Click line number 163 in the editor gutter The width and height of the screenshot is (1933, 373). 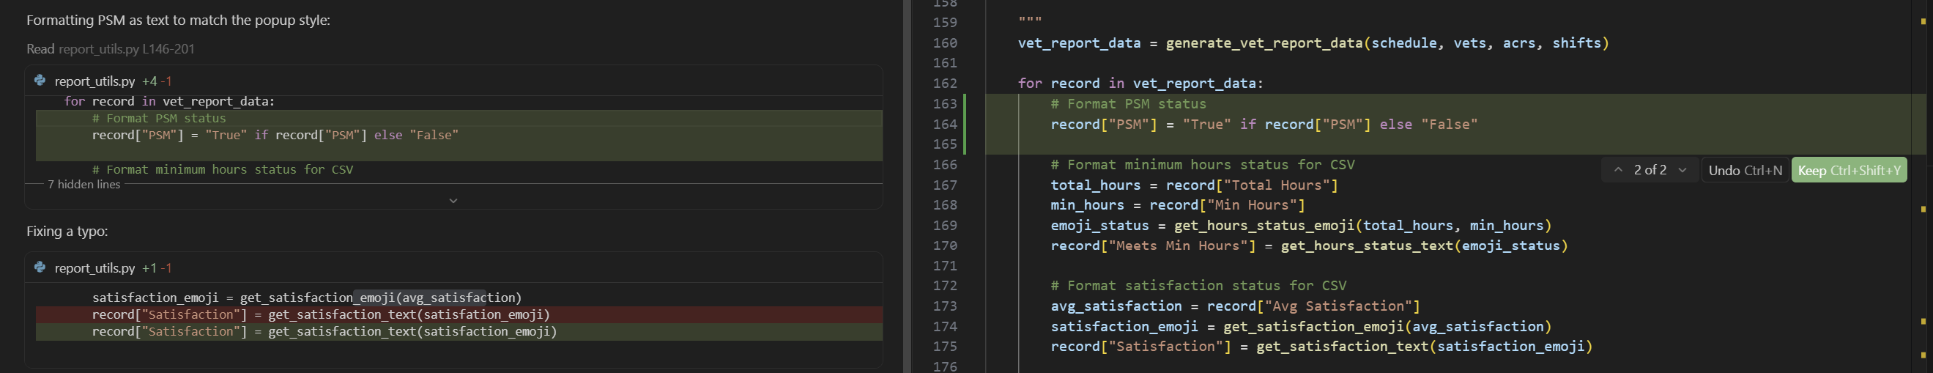(x=945, y=103)
